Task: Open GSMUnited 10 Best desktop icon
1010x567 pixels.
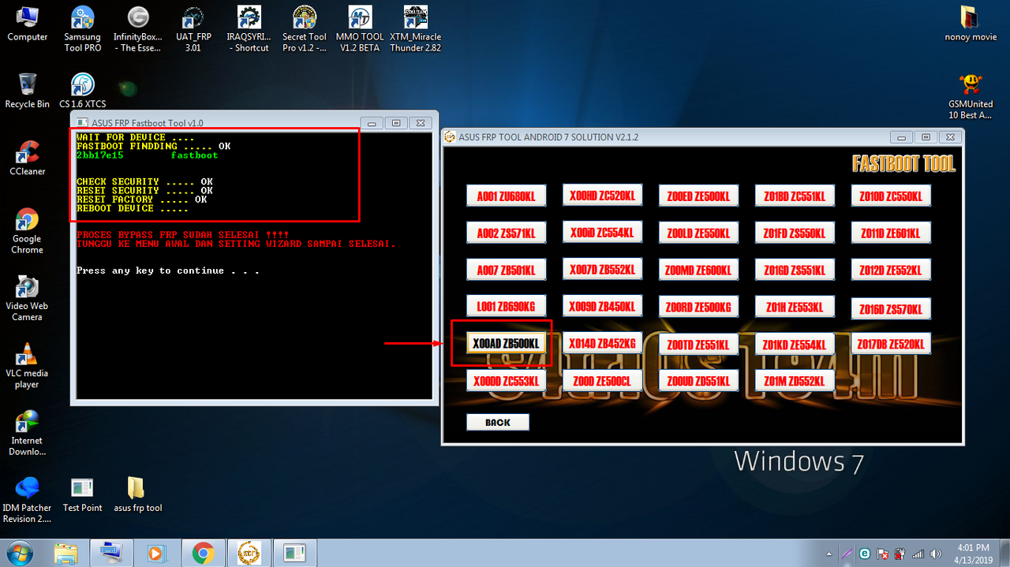Action: pos(971,96)
